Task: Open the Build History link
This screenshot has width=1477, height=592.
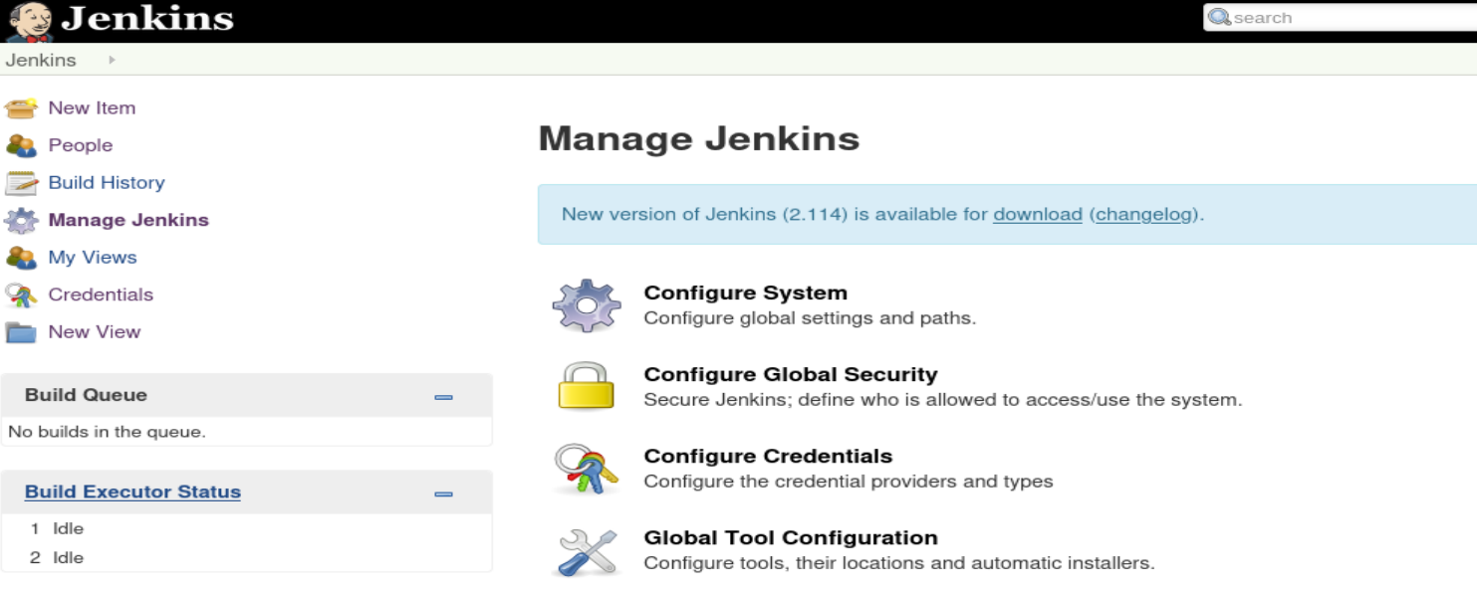Action: point(107,182)
